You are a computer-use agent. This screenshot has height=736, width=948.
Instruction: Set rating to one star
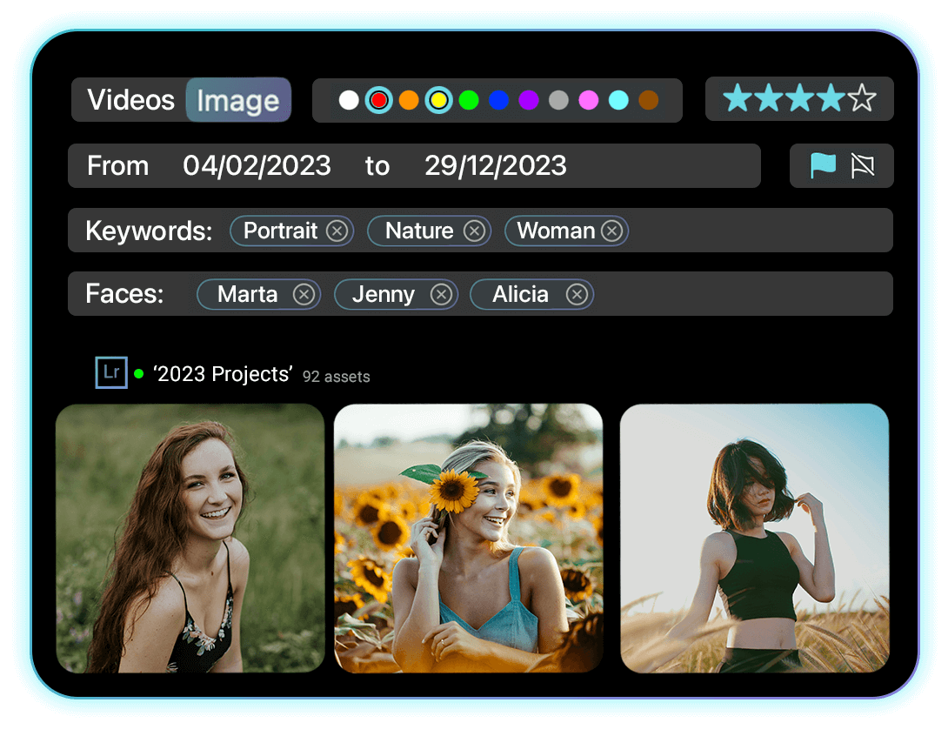click(x=737, y=99)
